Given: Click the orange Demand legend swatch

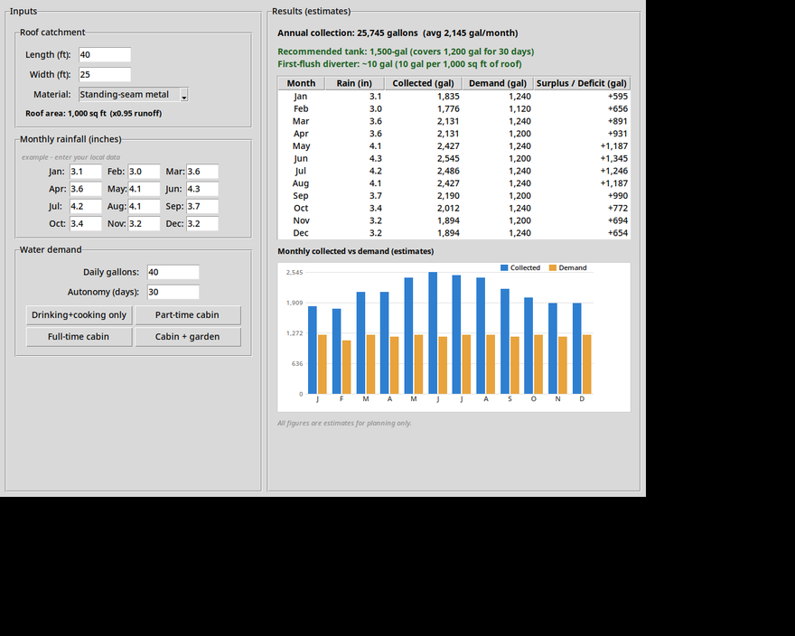Looking at the screenshot, I should (x=553, y=267).
